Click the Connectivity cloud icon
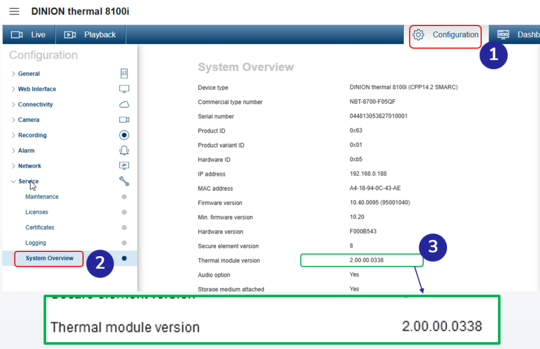Viewport: 540px width, 349px height. [124, 104]
